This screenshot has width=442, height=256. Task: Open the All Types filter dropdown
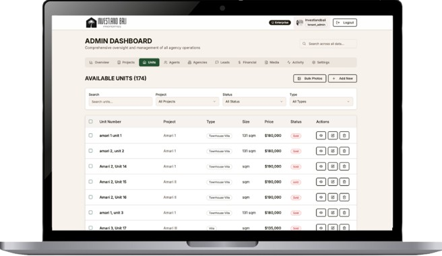click(321, 102)
